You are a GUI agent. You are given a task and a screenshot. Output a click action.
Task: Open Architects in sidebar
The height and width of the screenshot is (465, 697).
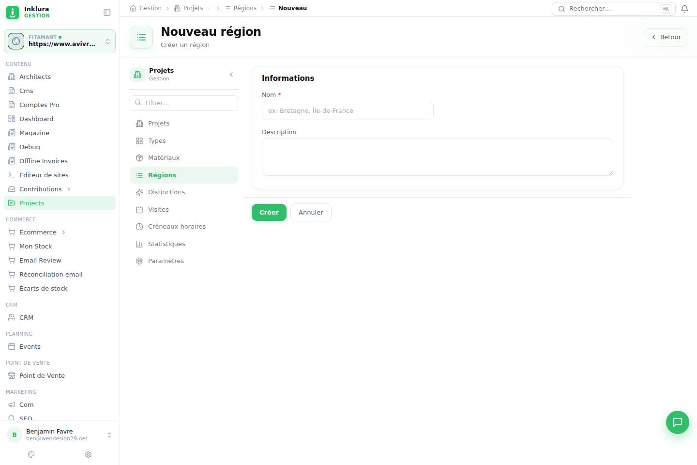(60, 77)
